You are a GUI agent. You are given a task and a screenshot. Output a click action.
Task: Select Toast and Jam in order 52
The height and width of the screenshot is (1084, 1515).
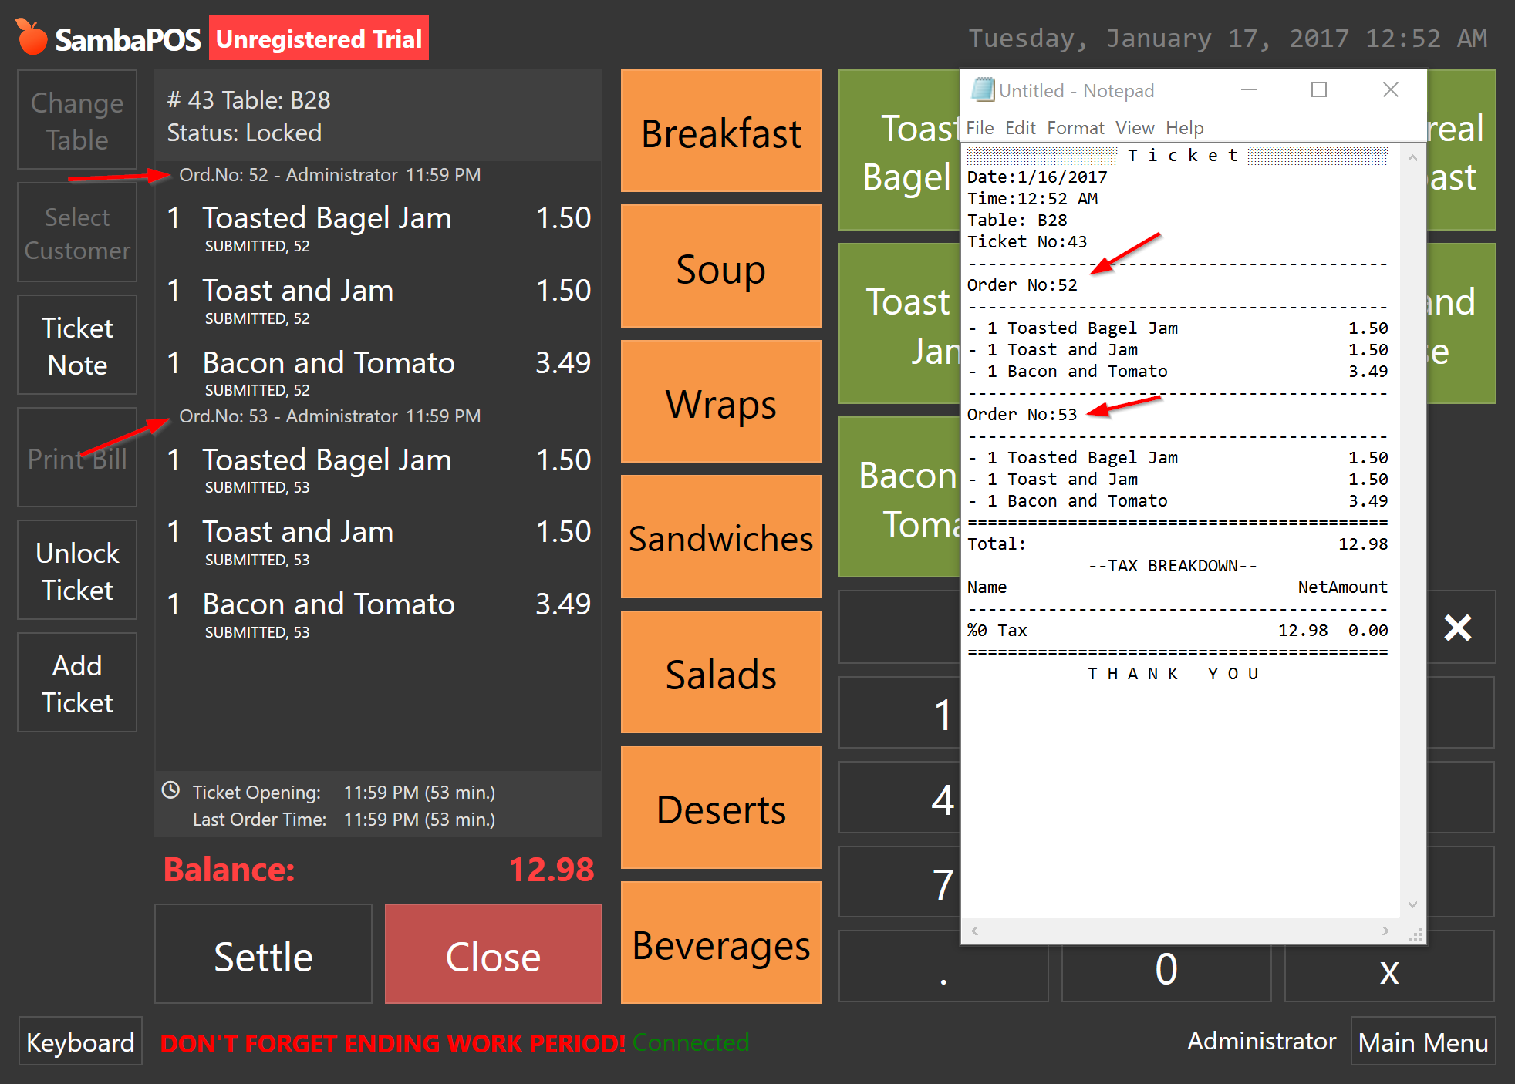[x=378, y=301]
